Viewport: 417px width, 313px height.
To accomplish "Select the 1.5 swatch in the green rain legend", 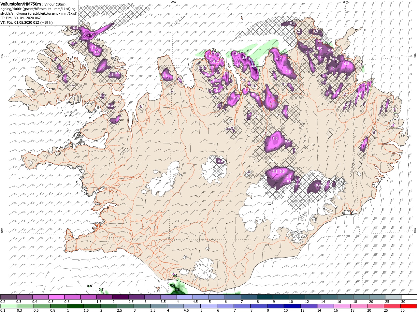I will pos(92,306).
